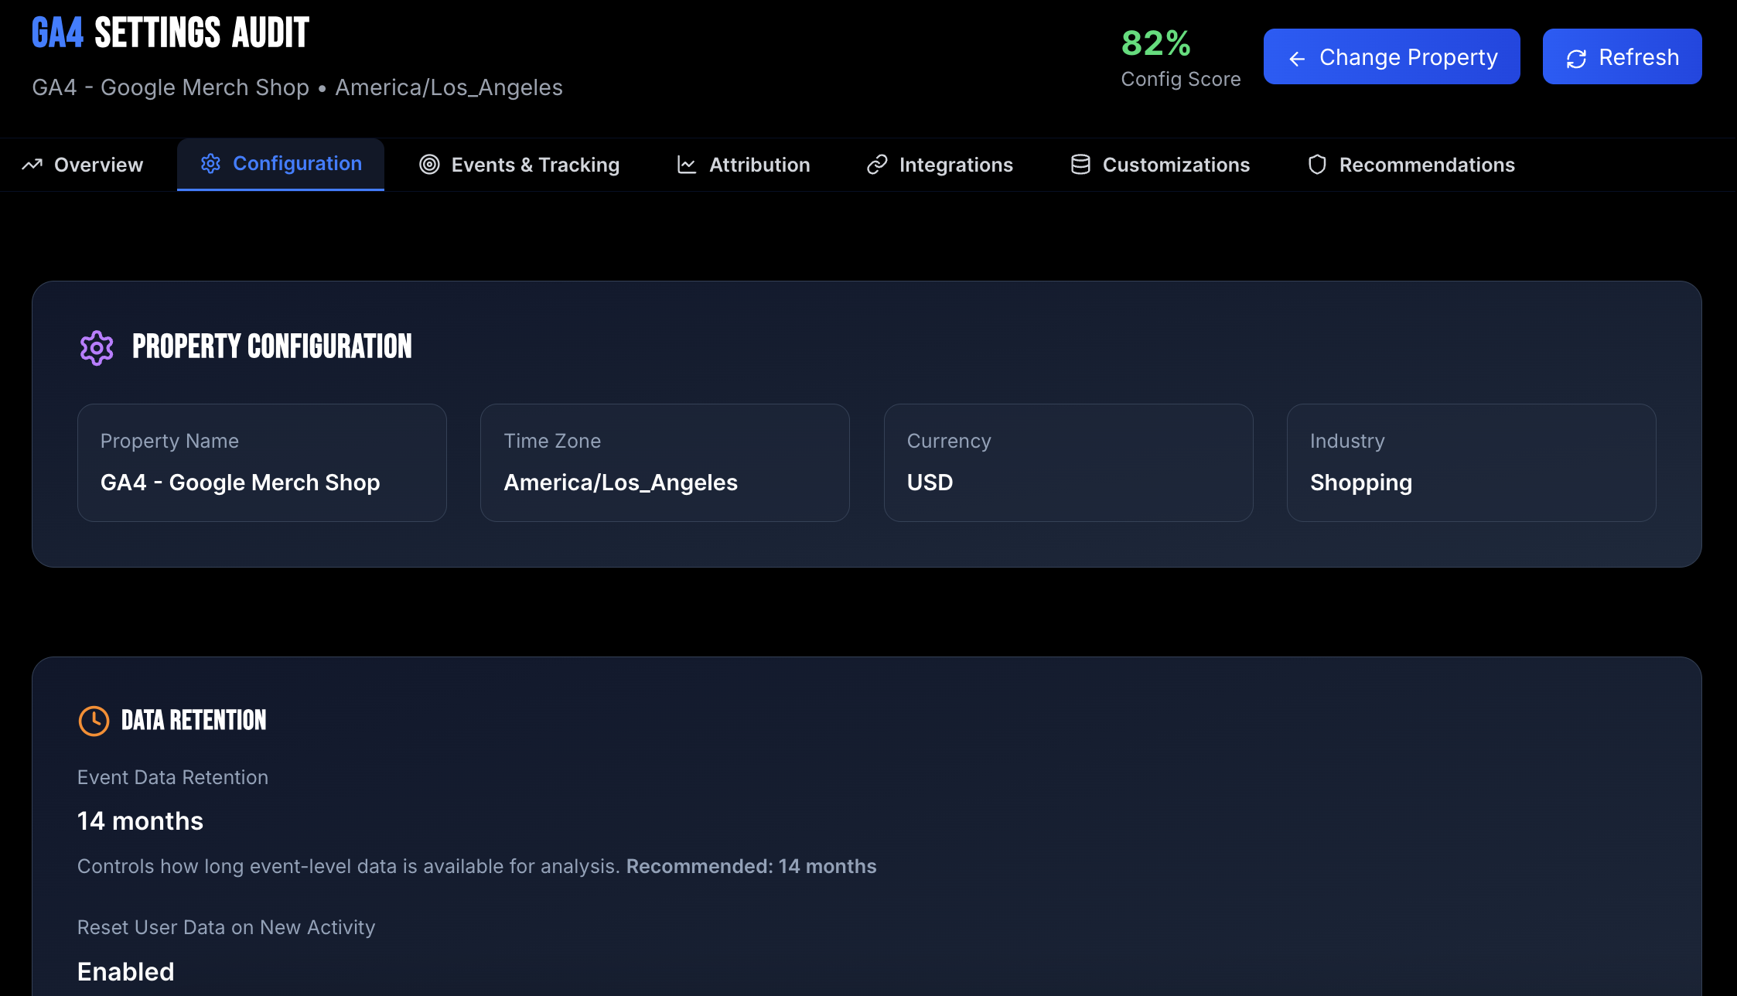Click the Property Name card
The height and width of the screenshot is (996, 1737).
point(262,462)
